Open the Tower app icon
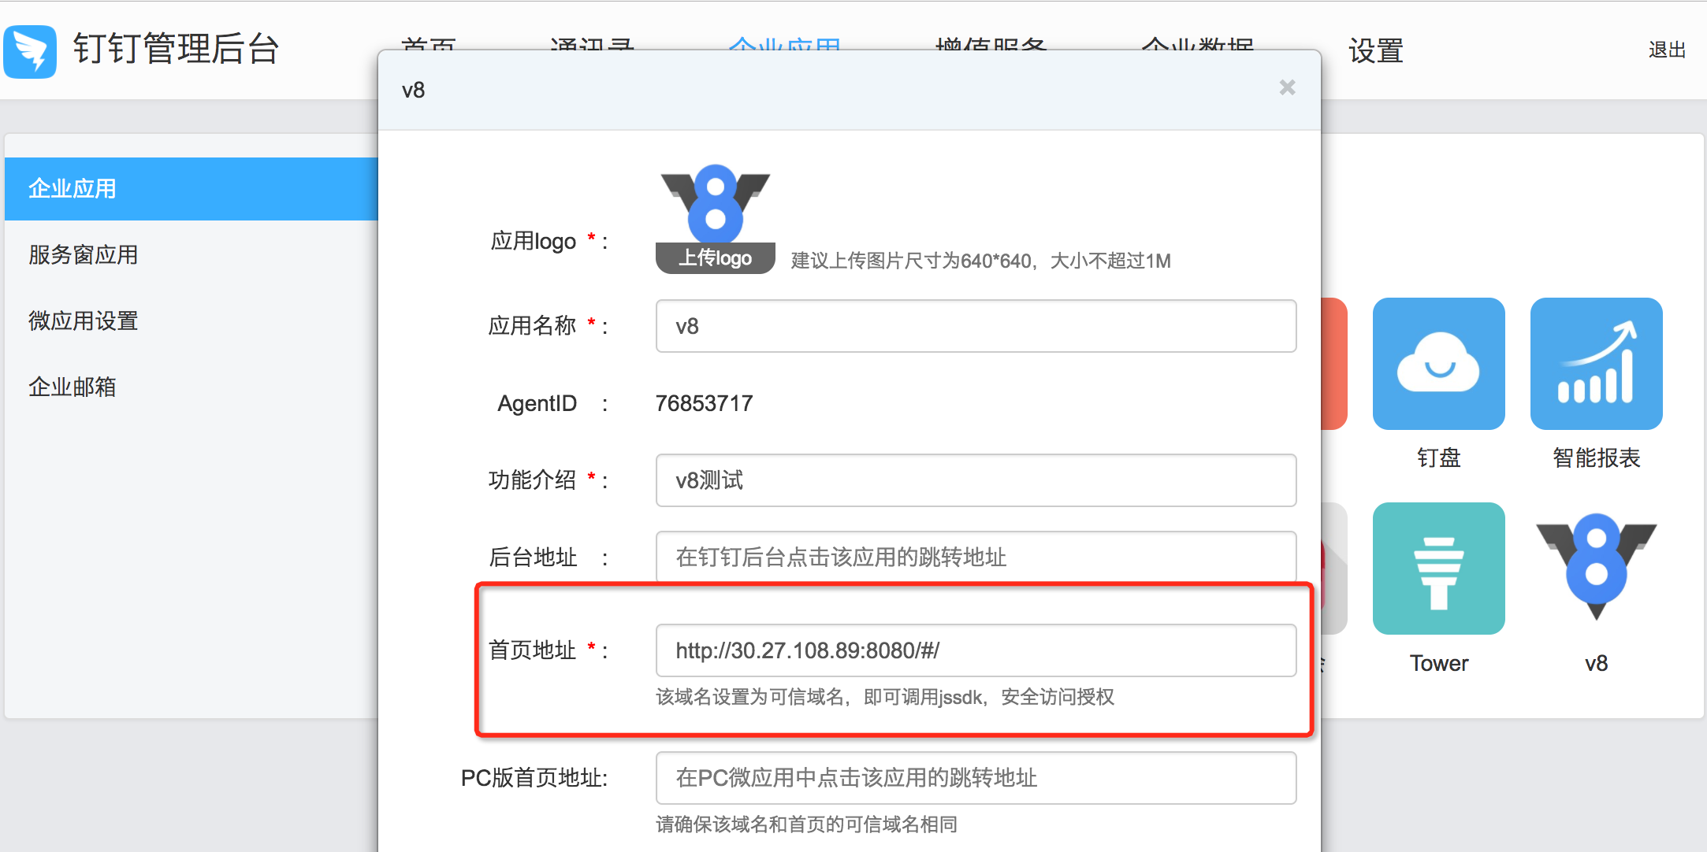The height and width of the screenshot is (852, 1707). click(x=1438, y=568)
